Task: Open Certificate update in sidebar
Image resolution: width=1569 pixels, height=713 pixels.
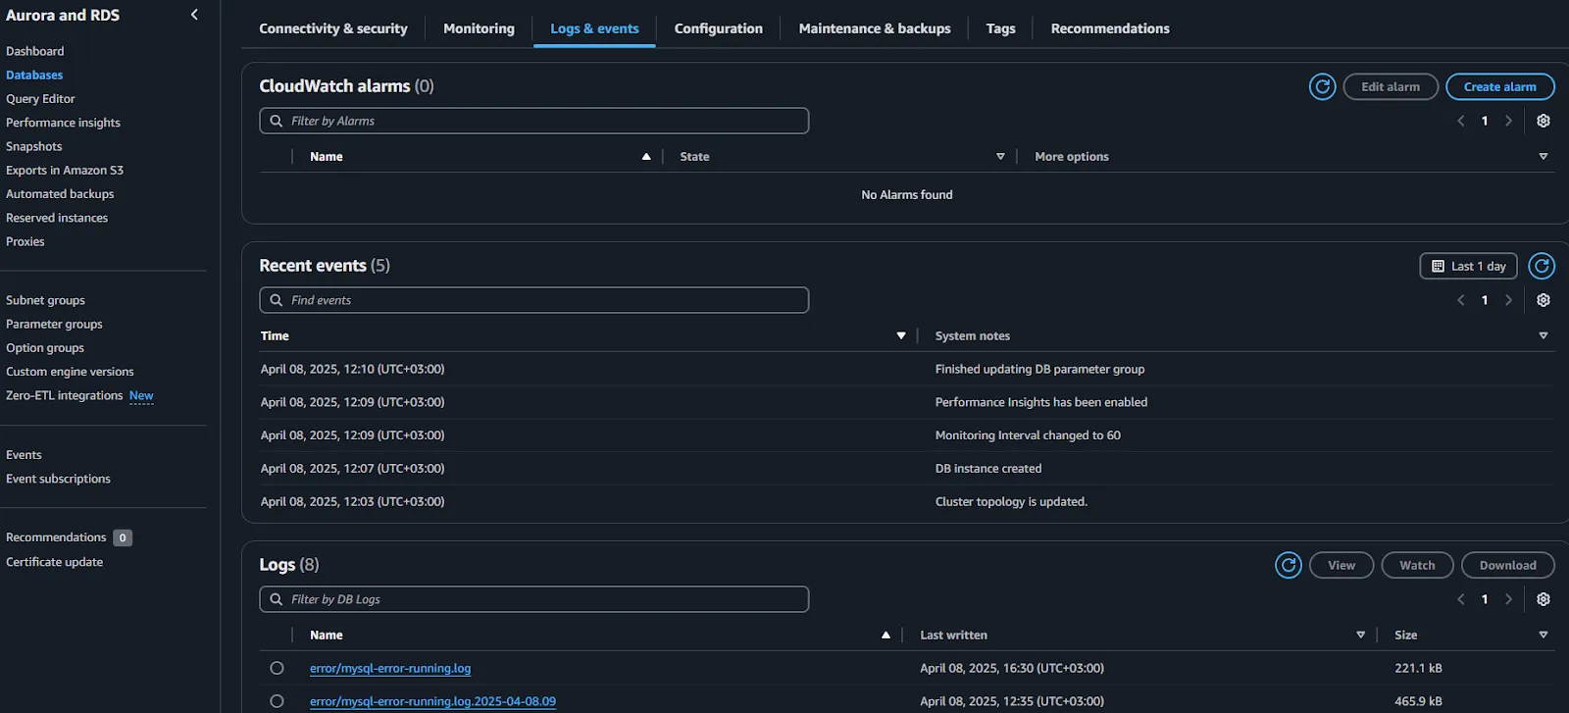Action: click(54, 562)
